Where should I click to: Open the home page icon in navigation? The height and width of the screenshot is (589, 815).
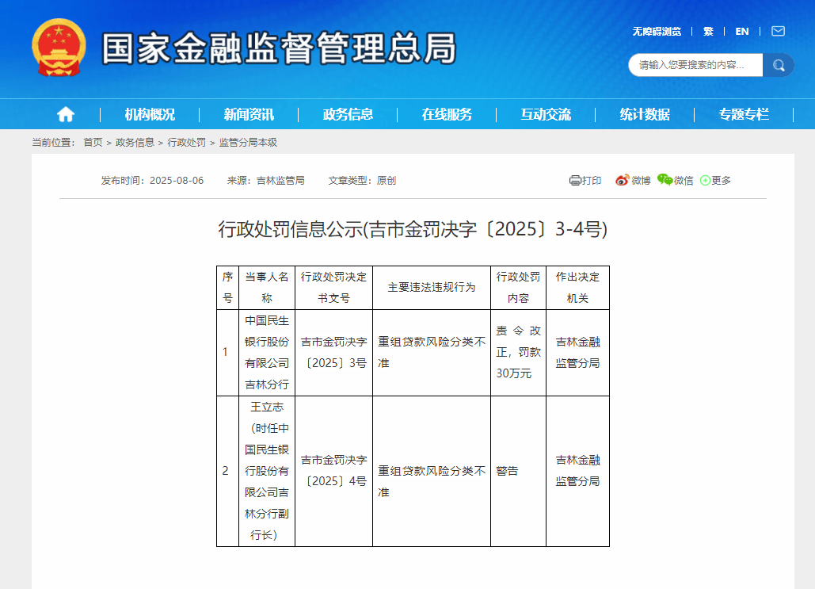(x=66, y=114)
